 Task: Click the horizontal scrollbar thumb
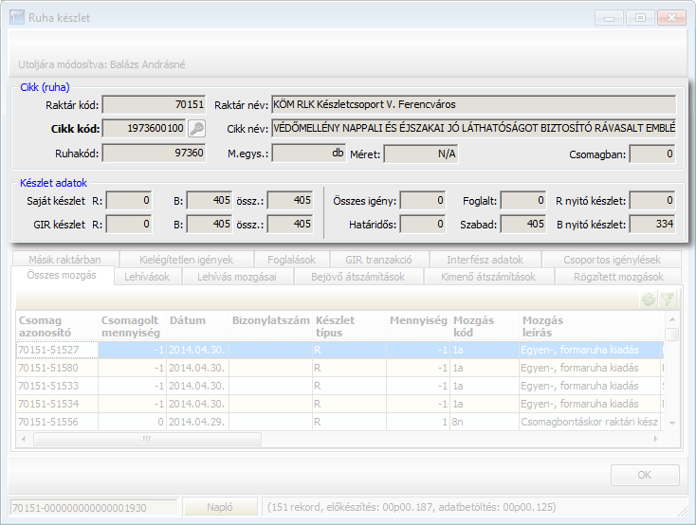[147, 439]
